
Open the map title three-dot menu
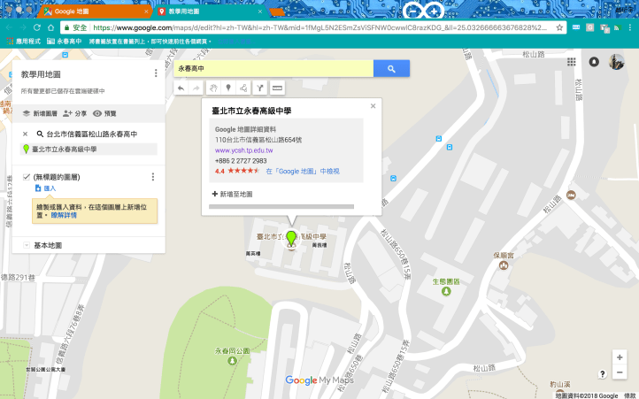156,74
